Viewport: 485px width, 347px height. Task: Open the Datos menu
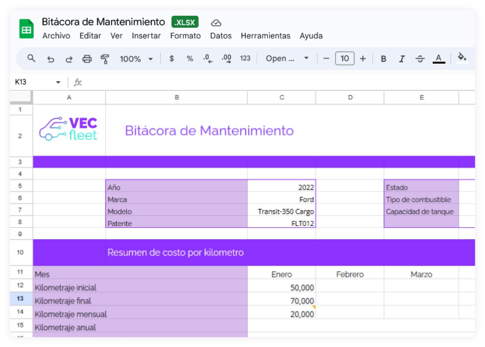pos(221,36)
